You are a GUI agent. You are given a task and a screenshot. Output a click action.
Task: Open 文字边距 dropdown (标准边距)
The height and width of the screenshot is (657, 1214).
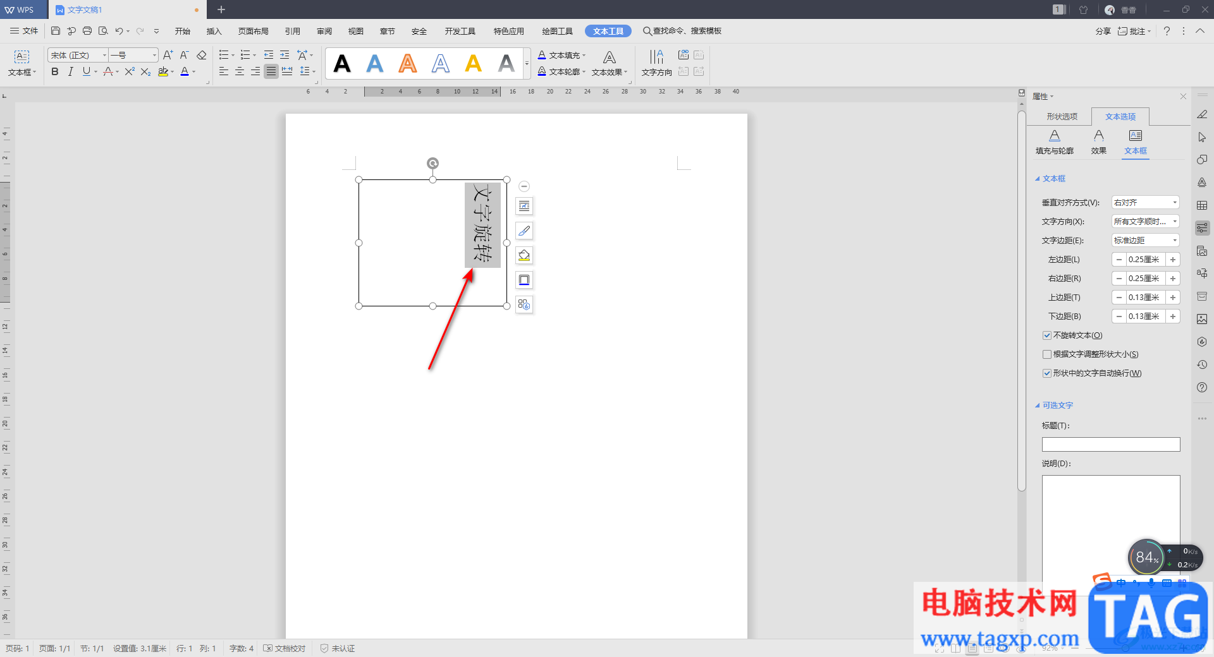tap(1146, 241)
